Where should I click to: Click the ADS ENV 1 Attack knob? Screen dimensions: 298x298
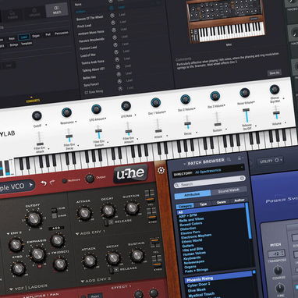tap(84, 213)
